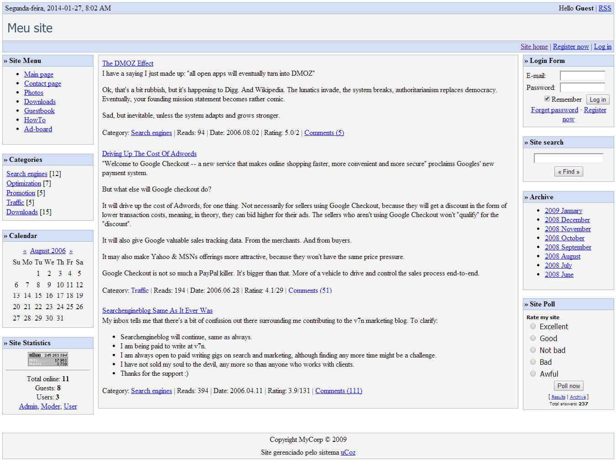Open the August 2006 calendar link
The image size is (616, 461).
(x=48, y=251)
